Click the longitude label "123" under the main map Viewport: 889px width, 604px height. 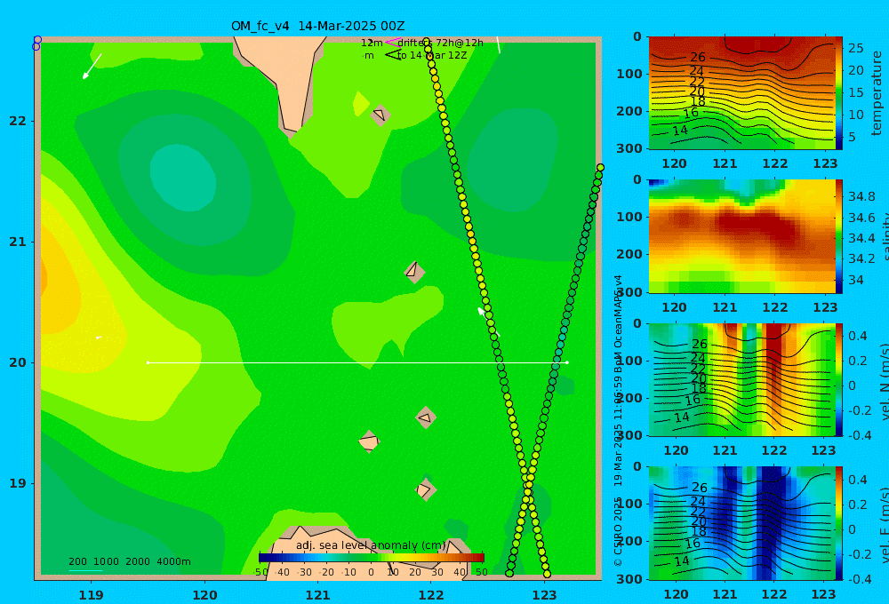point(545,595)
